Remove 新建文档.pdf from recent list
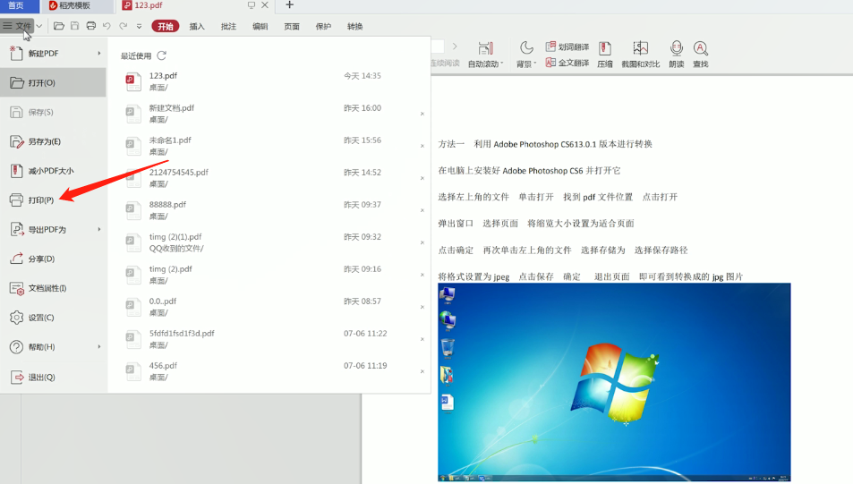This screenshot has width=853, height=484. pos(422,114)
